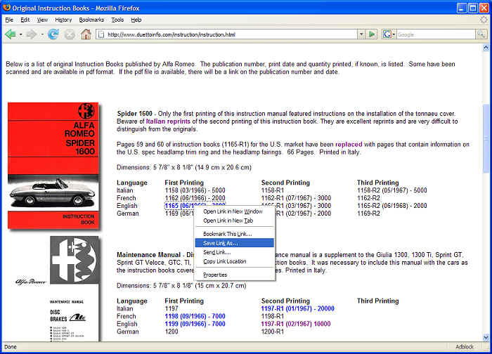Open the Back history dropdown arrow
Image resolution: width=492 pixels, height=354 pixels.
pyautogui.click(x=20, y=34)
